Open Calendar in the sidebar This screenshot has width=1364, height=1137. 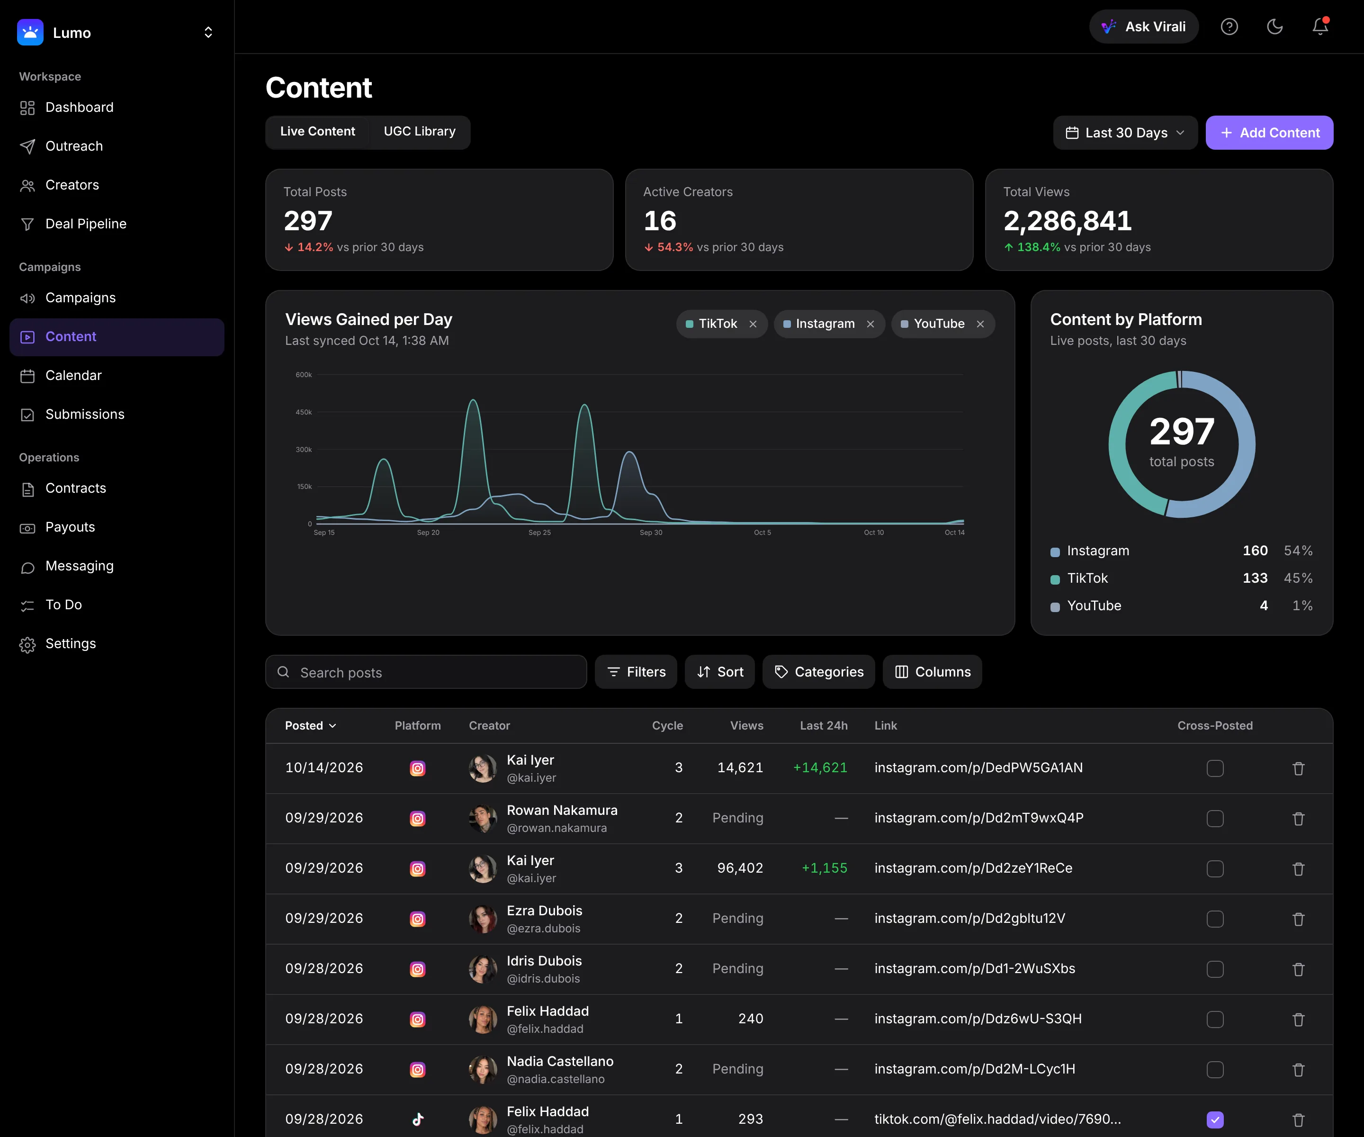pos(117,376)
